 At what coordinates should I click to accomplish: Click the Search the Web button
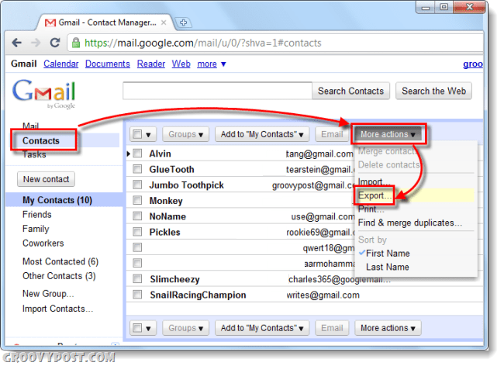[433, 91]
